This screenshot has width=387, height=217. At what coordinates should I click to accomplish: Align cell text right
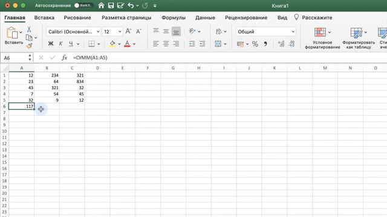(x=176, y=44)
